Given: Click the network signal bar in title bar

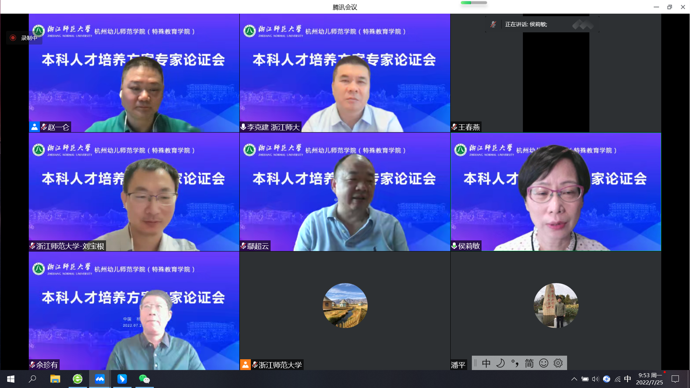Looking at the screenshot, I should pos(474,3).
